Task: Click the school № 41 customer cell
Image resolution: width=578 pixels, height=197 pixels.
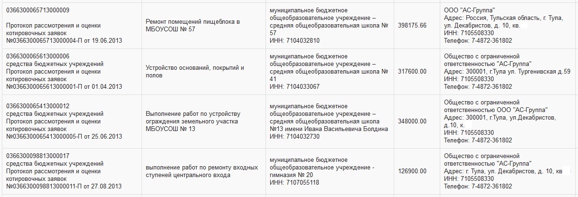Action: [x=329, y=71]
